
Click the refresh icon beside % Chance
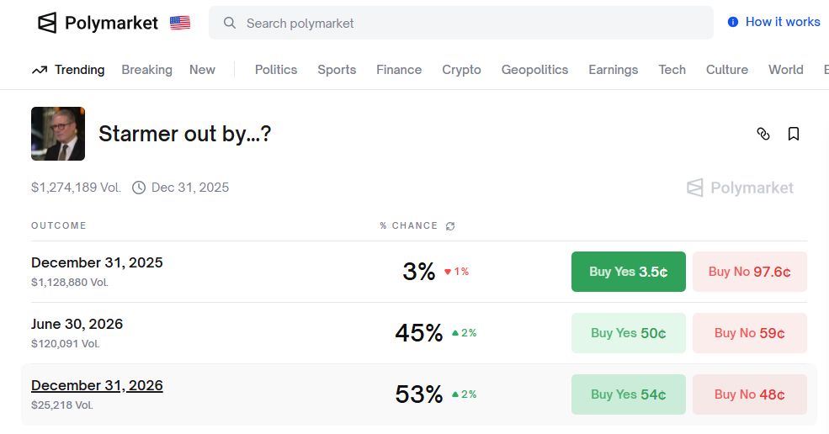[450, 226]
